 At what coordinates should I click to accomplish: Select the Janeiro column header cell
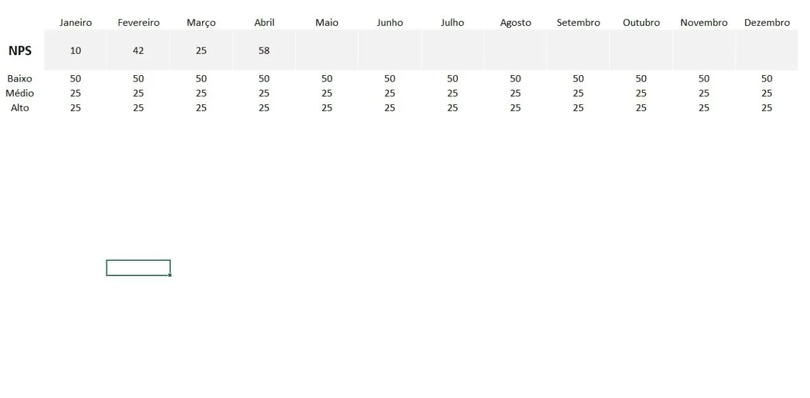(75, 23)
